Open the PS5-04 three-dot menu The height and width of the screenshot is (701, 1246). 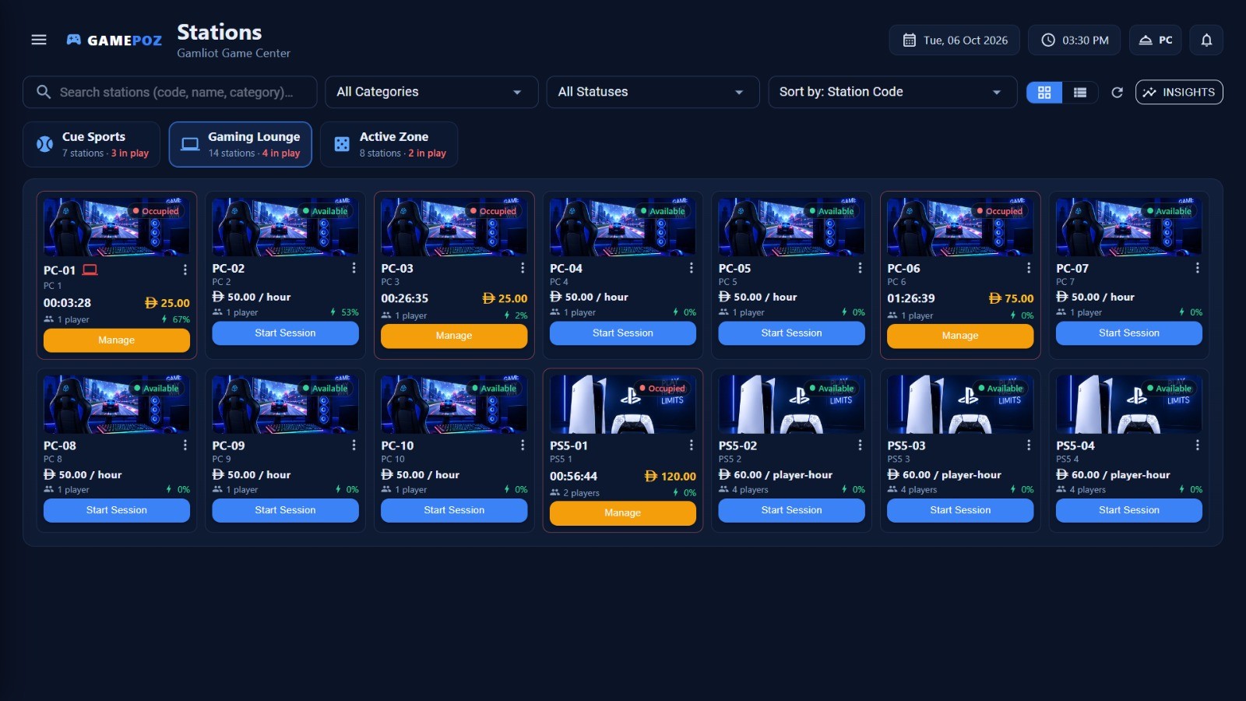1197,445
